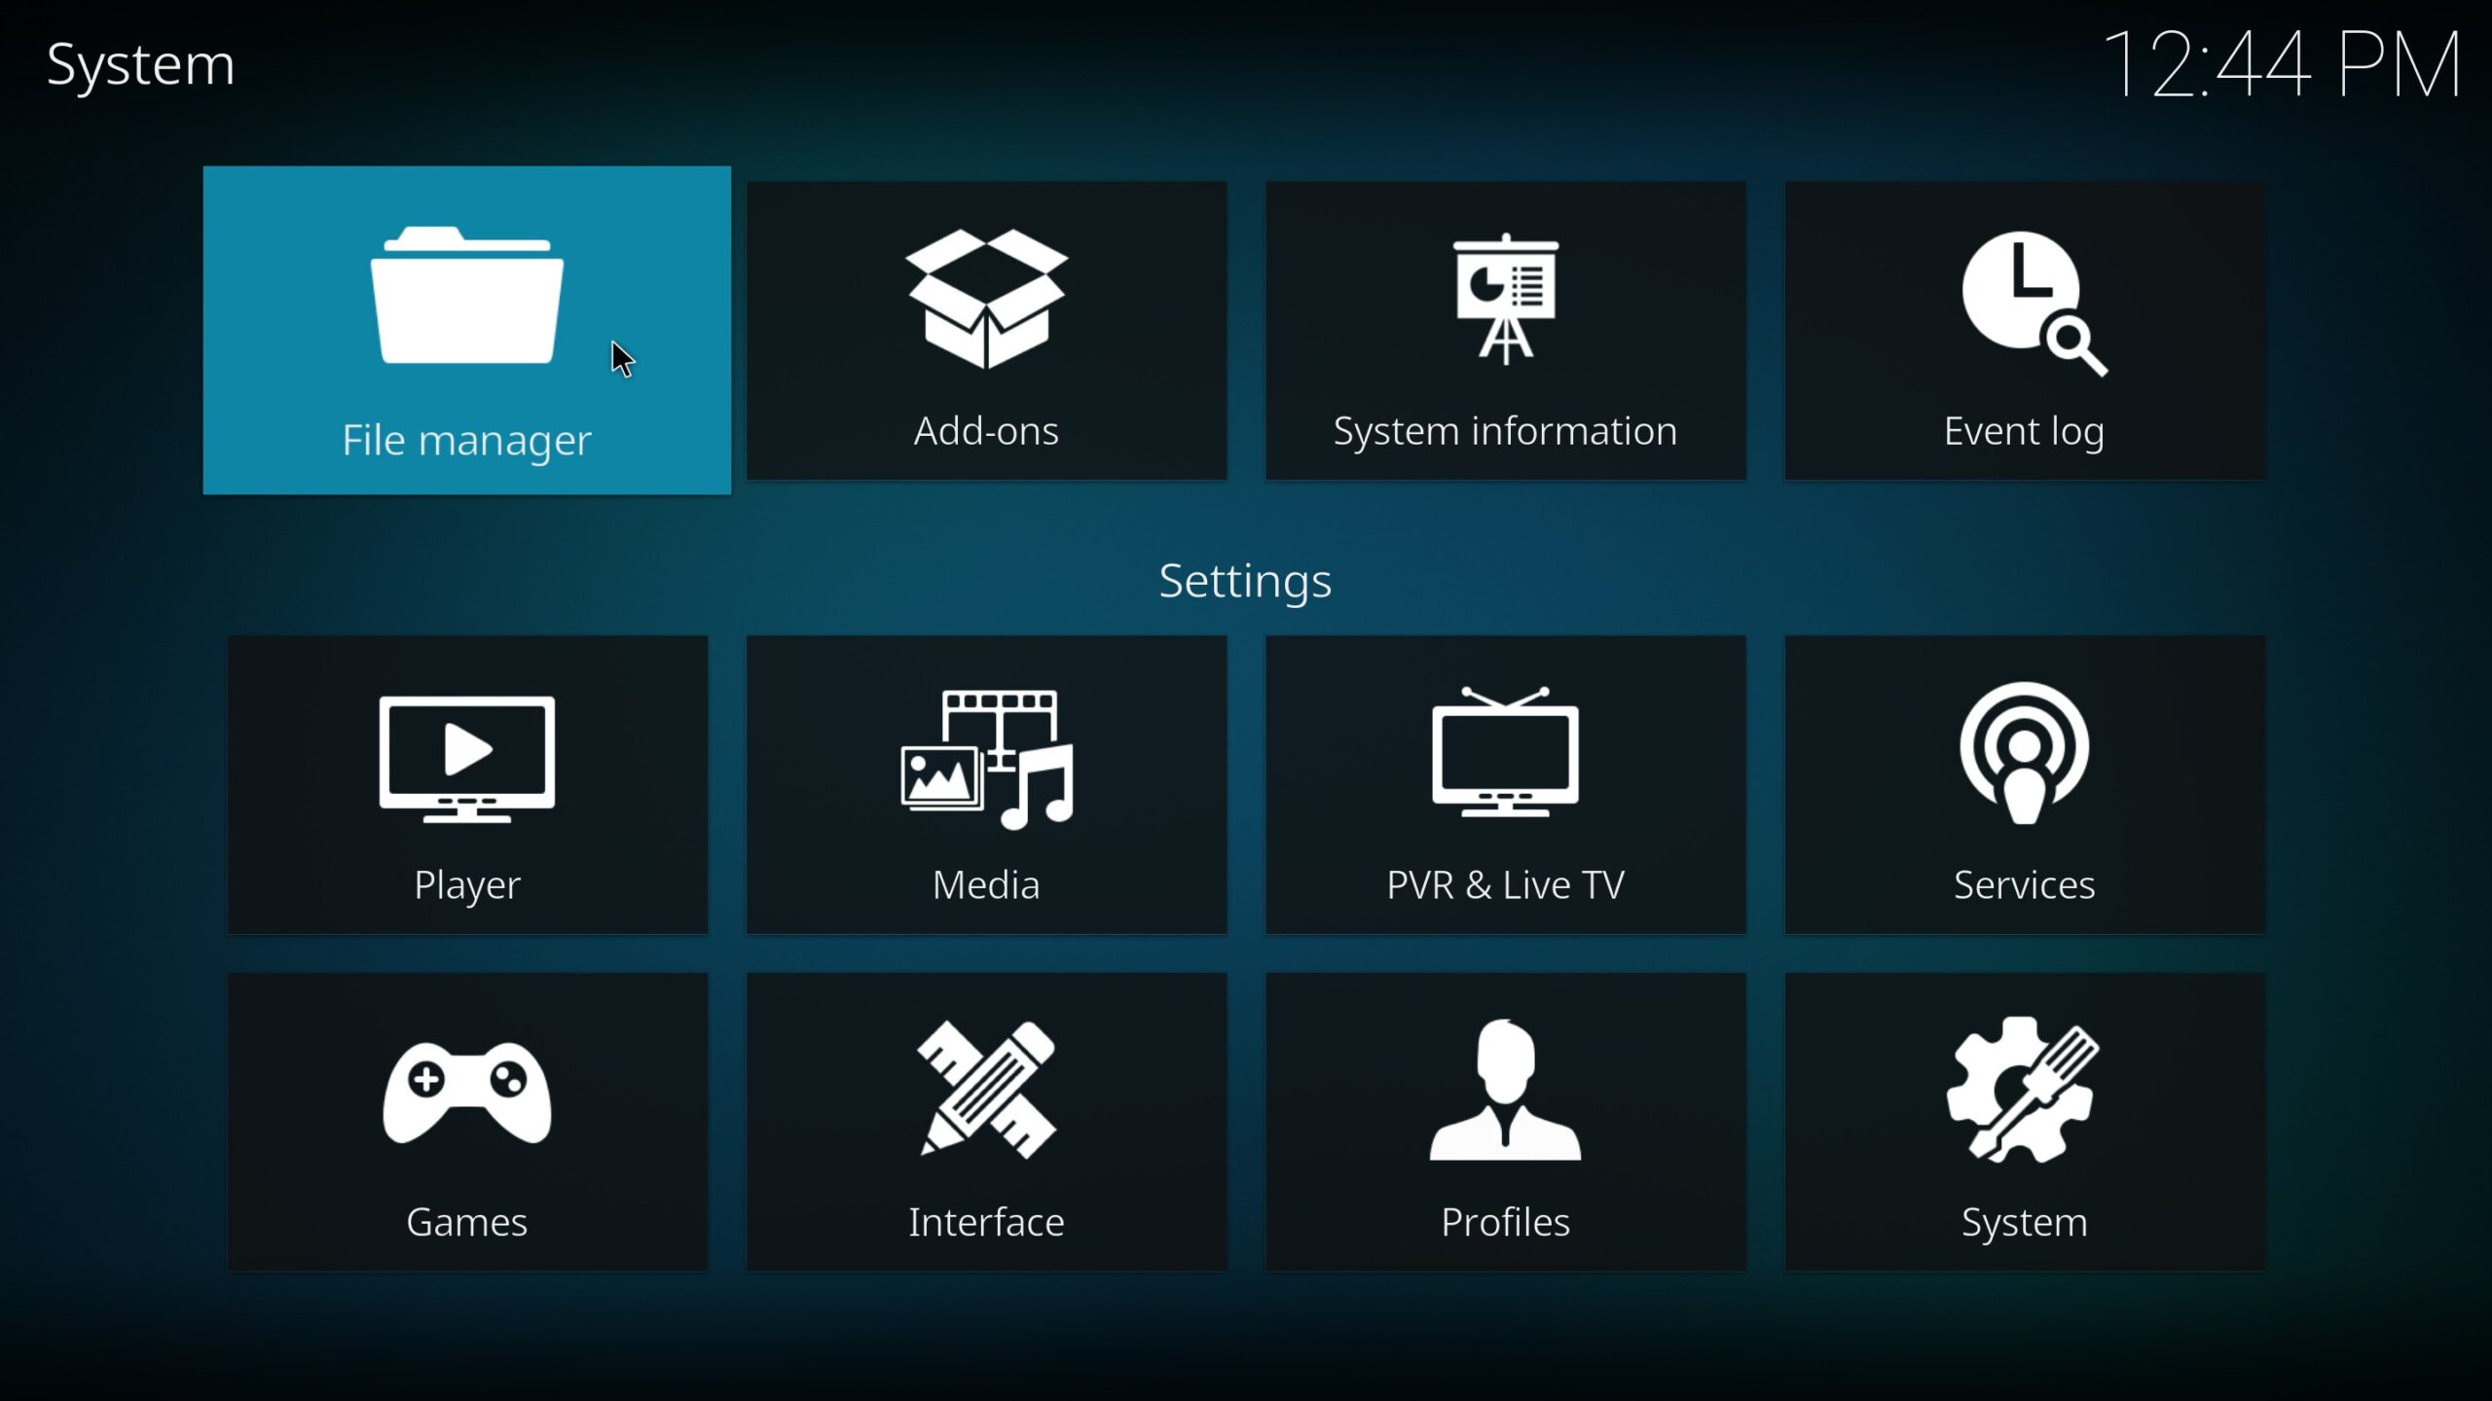
Task: Expand System information details
Action: (1504, 330)
